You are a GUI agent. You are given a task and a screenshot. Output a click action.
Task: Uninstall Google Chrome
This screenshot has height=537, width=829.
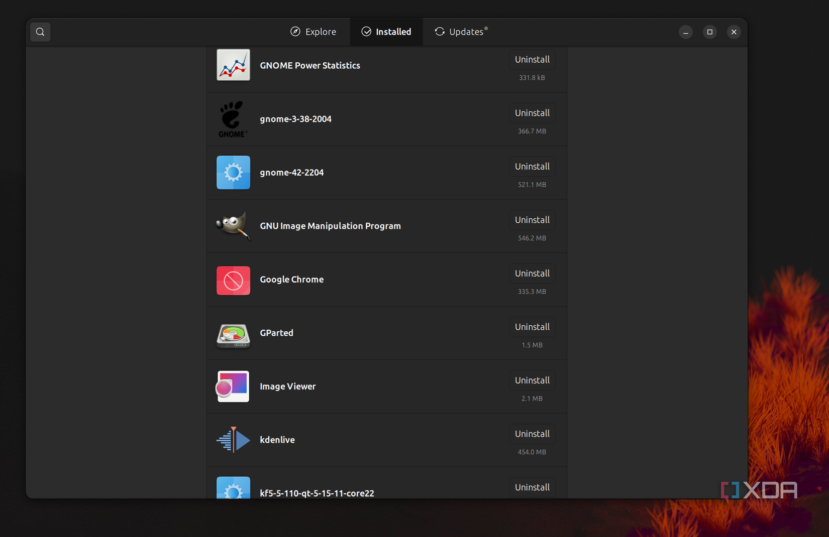coord(532,274)
